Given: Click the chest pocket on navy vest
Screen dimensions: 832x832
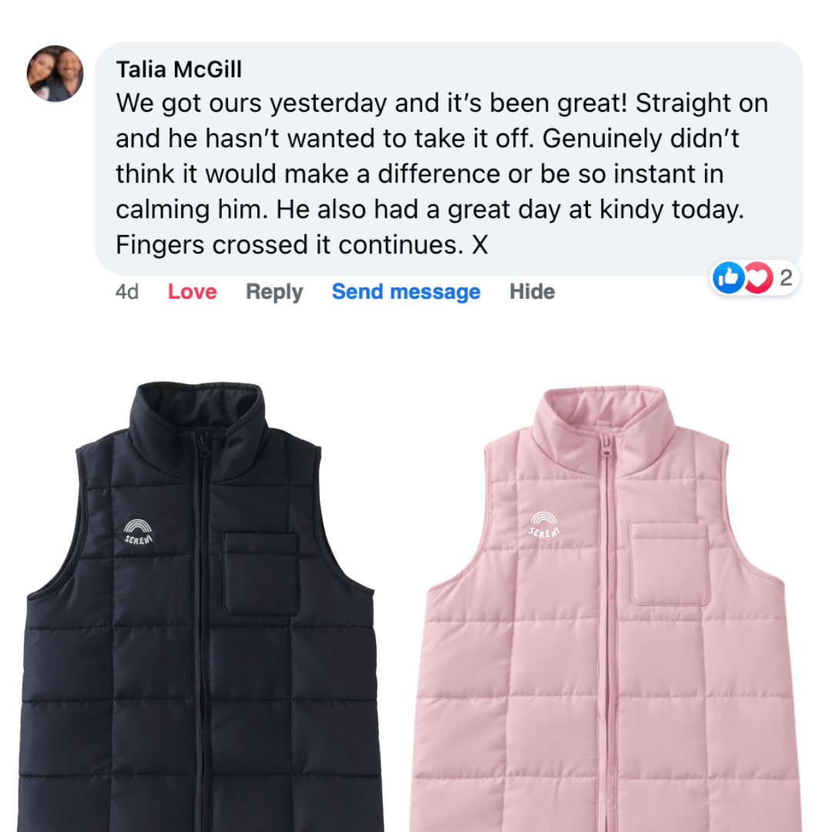Looking at the screenshot, I should tap(261, 574).
